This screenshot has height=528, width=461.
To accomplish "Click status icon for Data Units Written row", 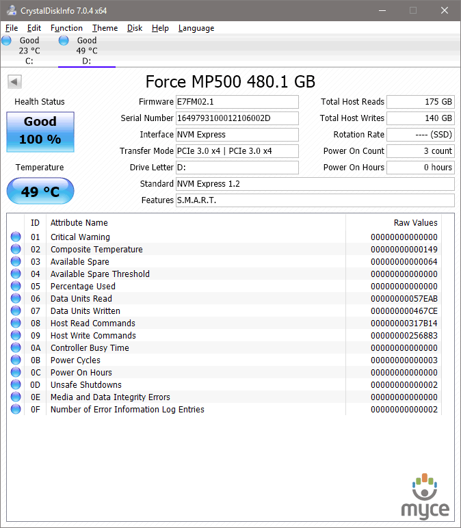I will point(16,311).
